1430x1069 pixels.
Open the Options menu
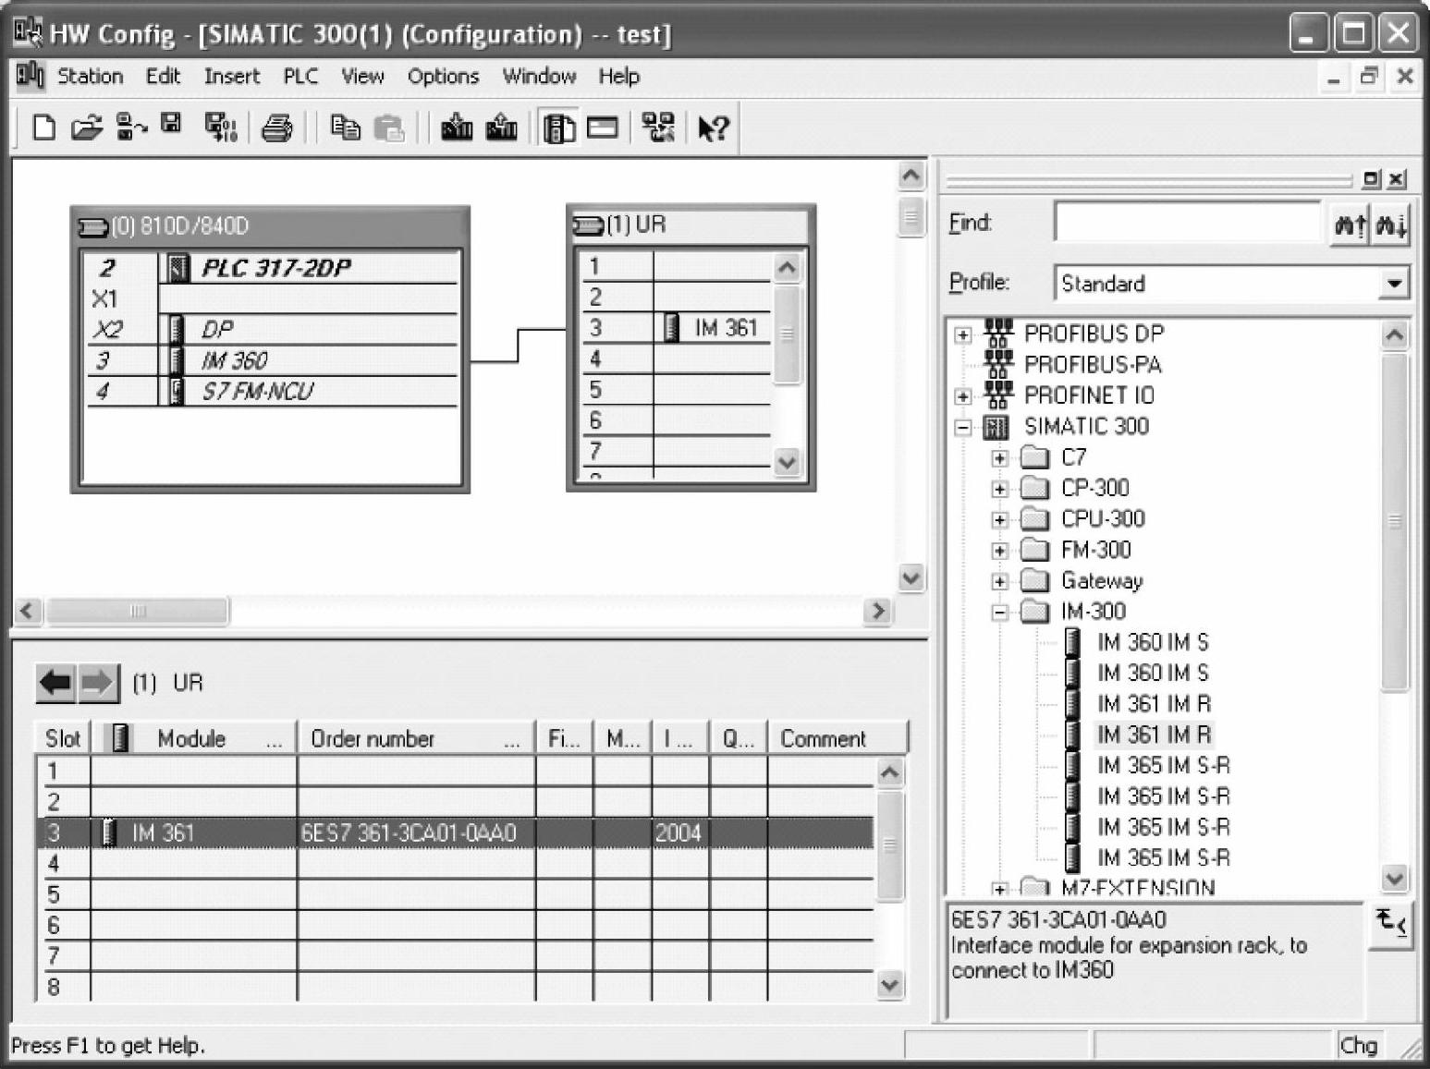click(x=443, y=76)
